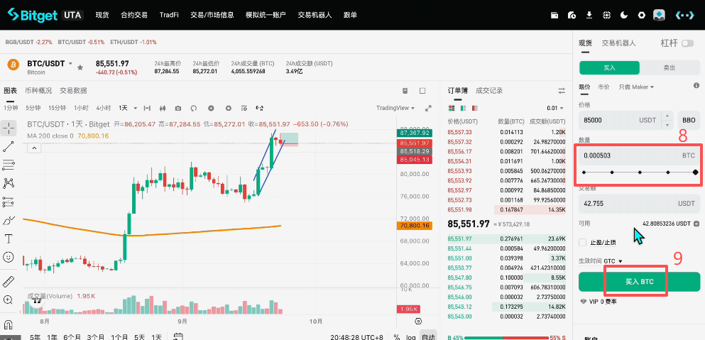Click the 自动 auto scale button

(x=428, y=336)
